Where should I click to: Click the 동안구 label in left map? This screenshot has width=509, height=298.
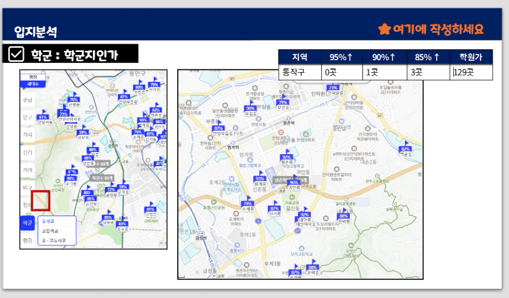click(137, 73)
